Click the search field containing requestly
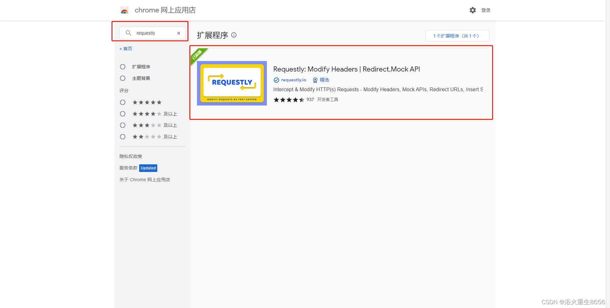The height and width of the screenshot is (308, 610). [152, 33]
